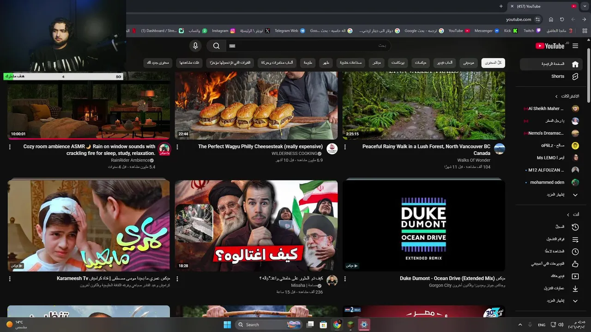Open more options for Duke Dumont mix

pos(345,279)
